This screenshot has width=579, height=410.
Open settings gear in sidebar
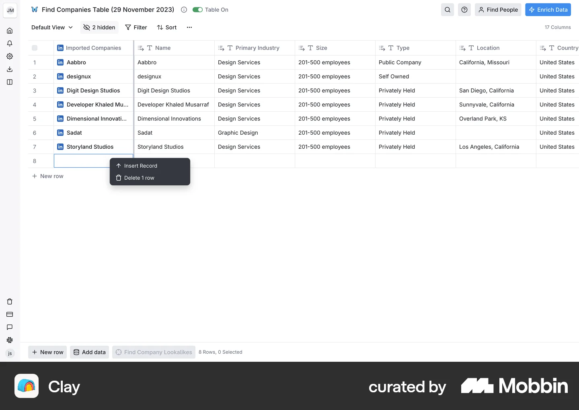[10, 56]
